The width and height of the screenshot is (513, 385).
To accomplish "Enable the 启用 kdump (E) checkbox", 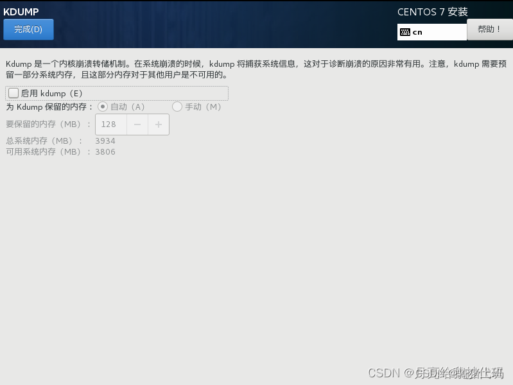I will click(13, 93).
